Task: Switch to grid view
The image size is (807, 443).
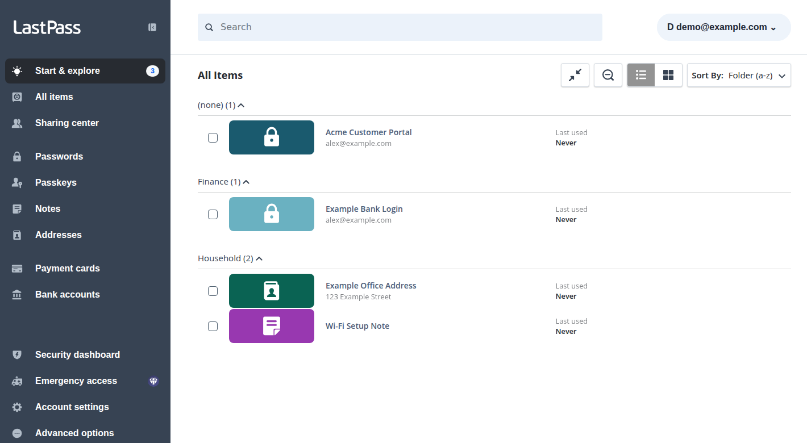Action: (x=668, y=75)
